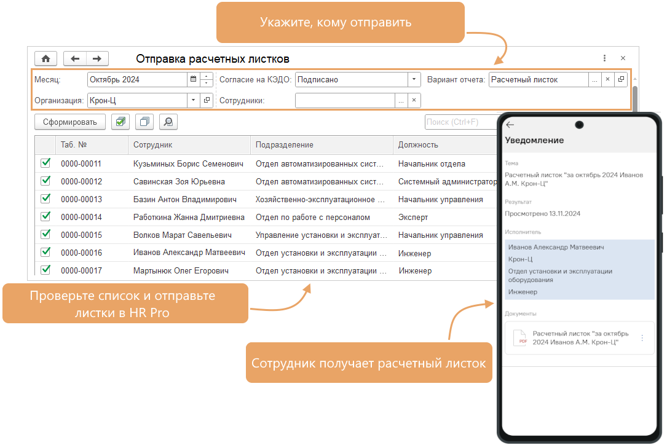This screenshot has width=667, height=448.
Task: Expand the Согласие на КЭДО dropdown
Action: coord(414,79)
